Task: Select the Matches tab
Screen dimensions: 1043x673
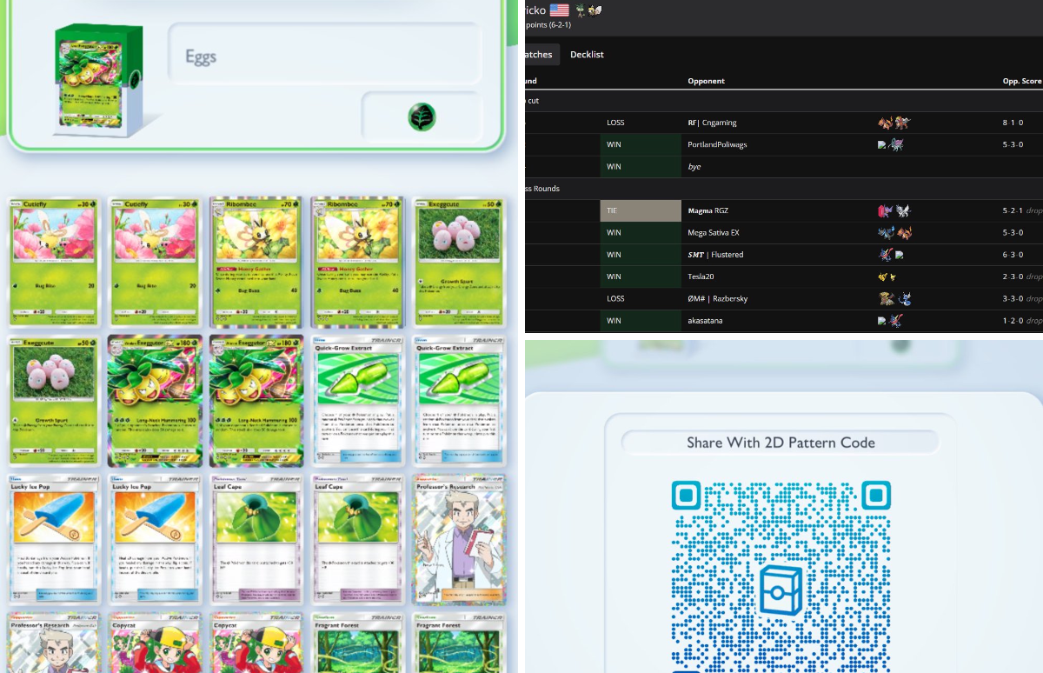Action: (541, 55)
